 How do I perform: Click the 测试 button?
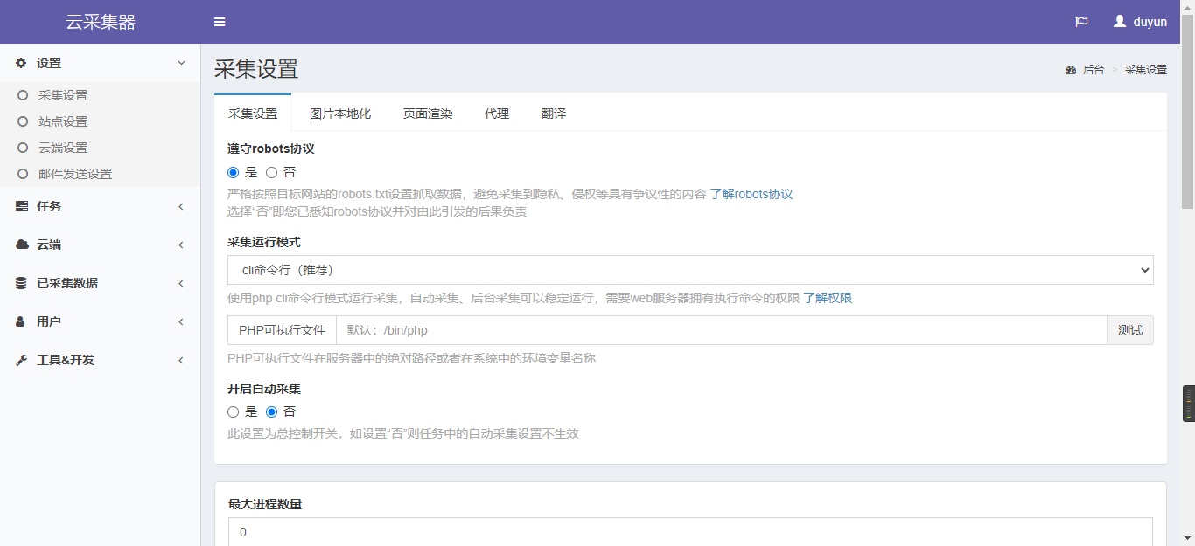(x=1130, y=330)
